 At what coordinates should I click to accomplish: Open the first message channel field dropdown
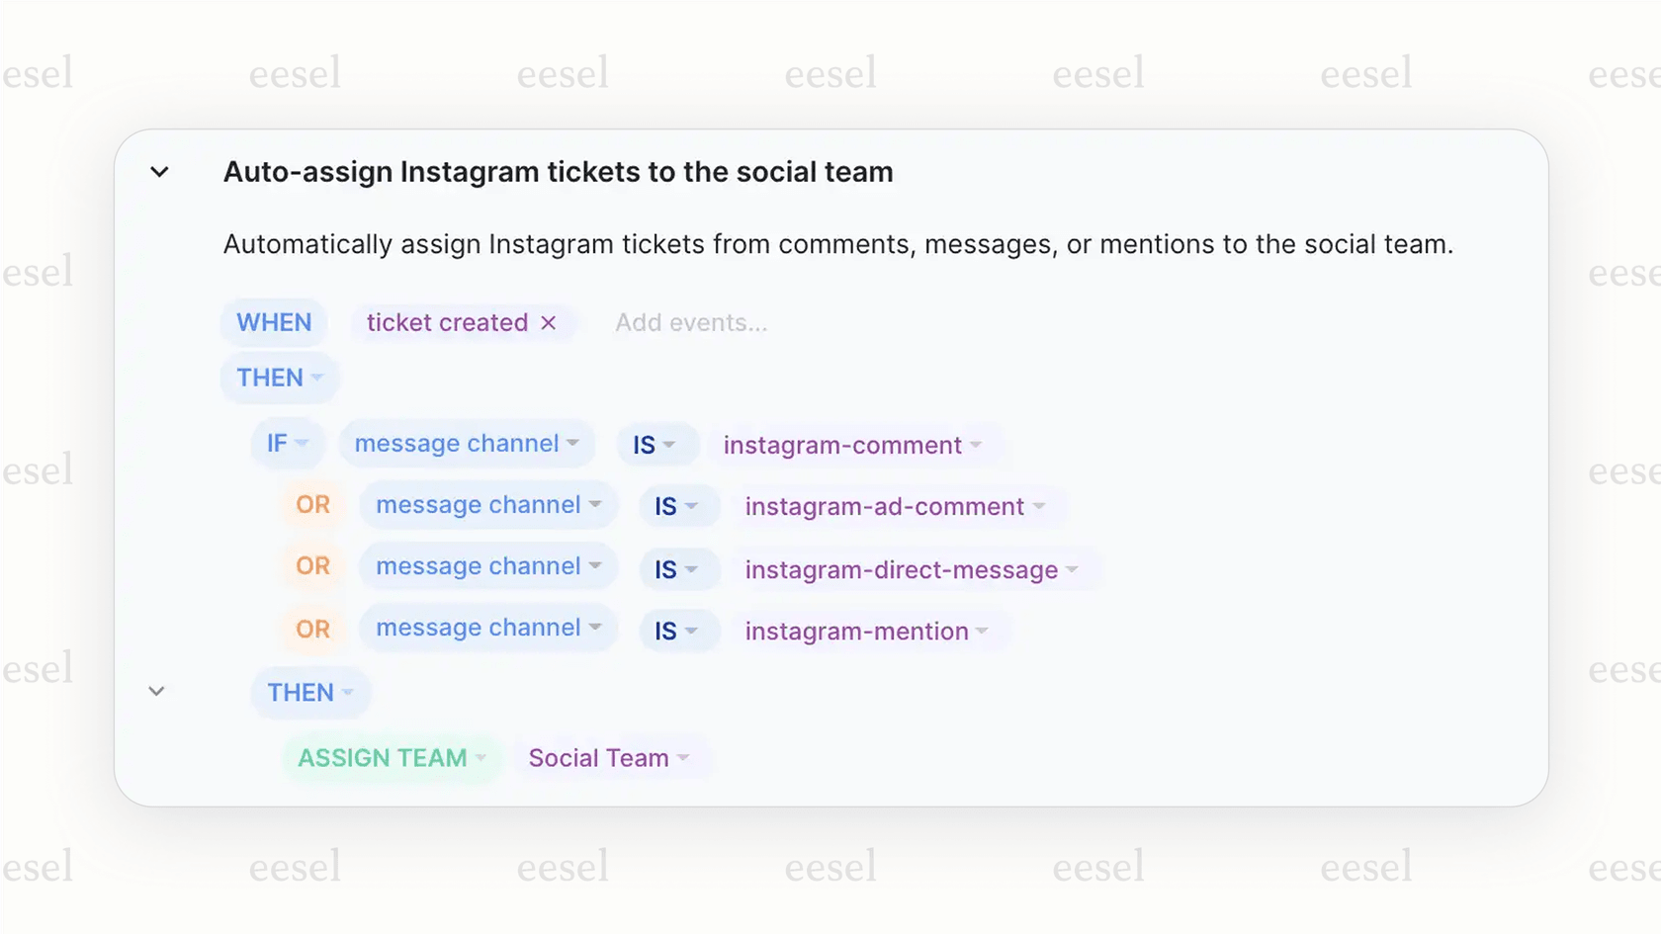[x=467, y=443]
